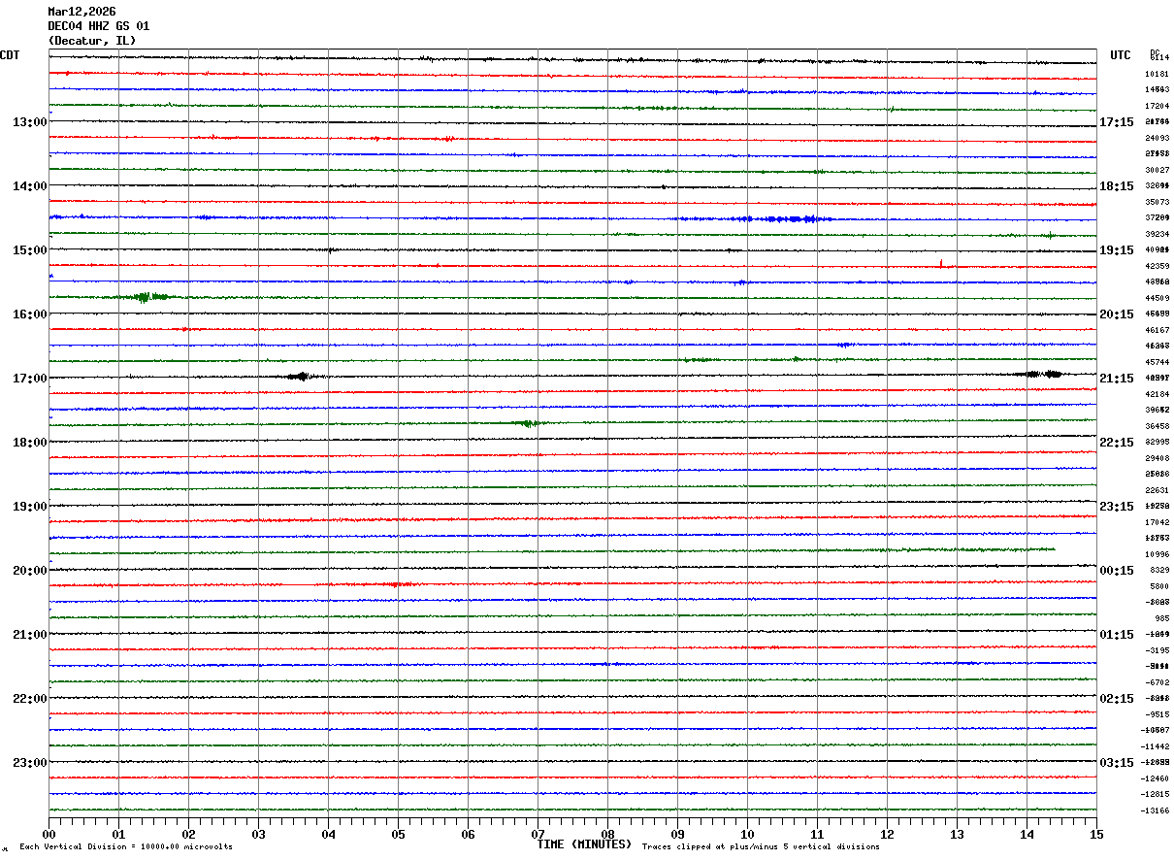Viewport: 1174px width, 860px height.
Task: Click the 14:00 CDT hour label
Action: (30, 186)
